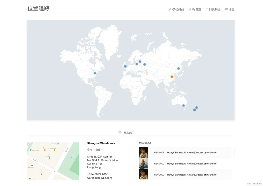Viewport: 263px width, 186px height.
Task: Select the orange Shanghai location marker
Action: coord(171,77)
